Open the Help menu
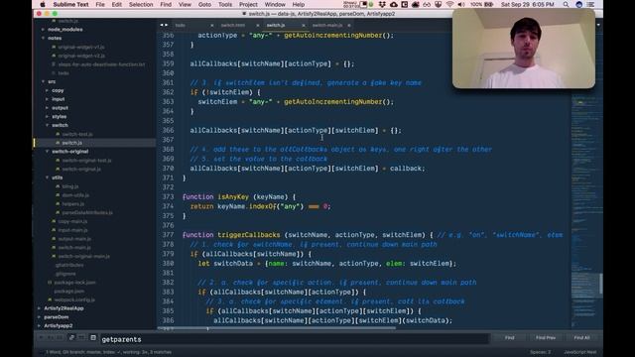 299,4
